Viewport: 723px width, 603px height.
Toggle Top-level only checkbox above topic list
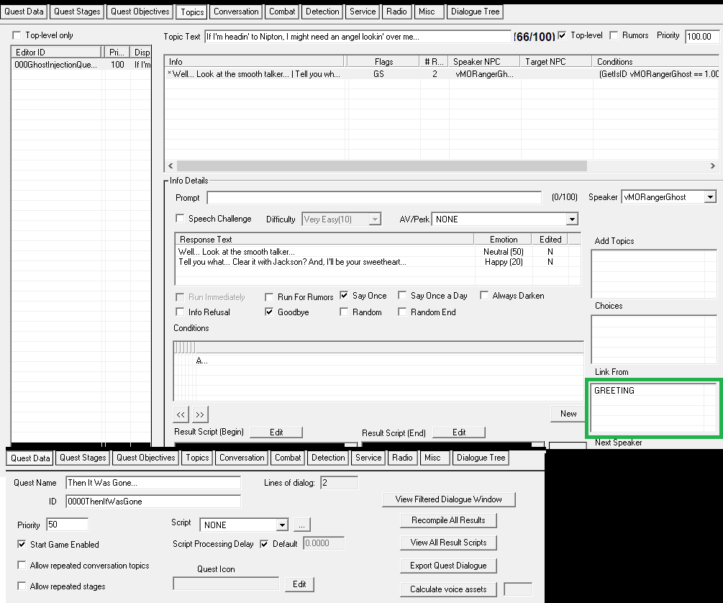point(17,35)
